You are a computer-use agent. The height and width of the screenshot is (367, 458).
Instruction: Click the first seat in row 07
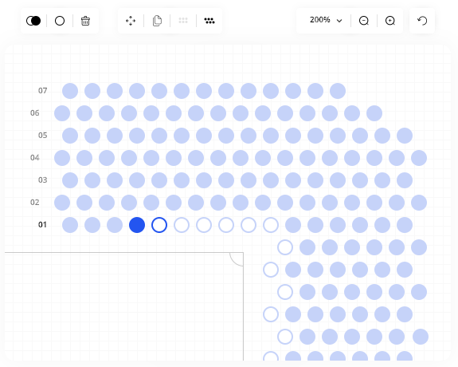tap(70, 91)
